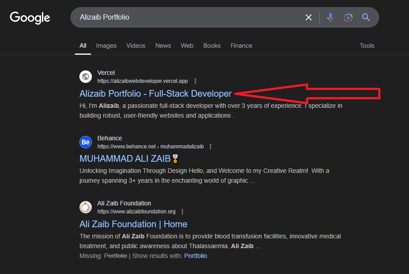Screen dimensions: 409x274
Task: Click the Vercel site name
Action: pyautogui.click(x=106, y=73)
